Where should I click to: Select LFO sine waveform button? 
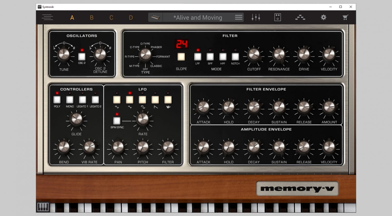click(x=117, y=100)
